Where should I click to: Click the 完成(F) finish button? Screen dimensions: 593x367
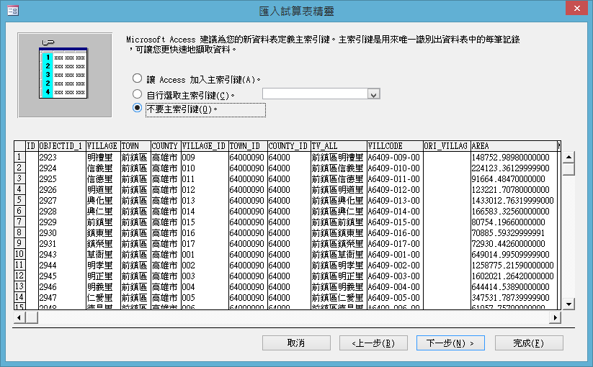click(528, 343)
